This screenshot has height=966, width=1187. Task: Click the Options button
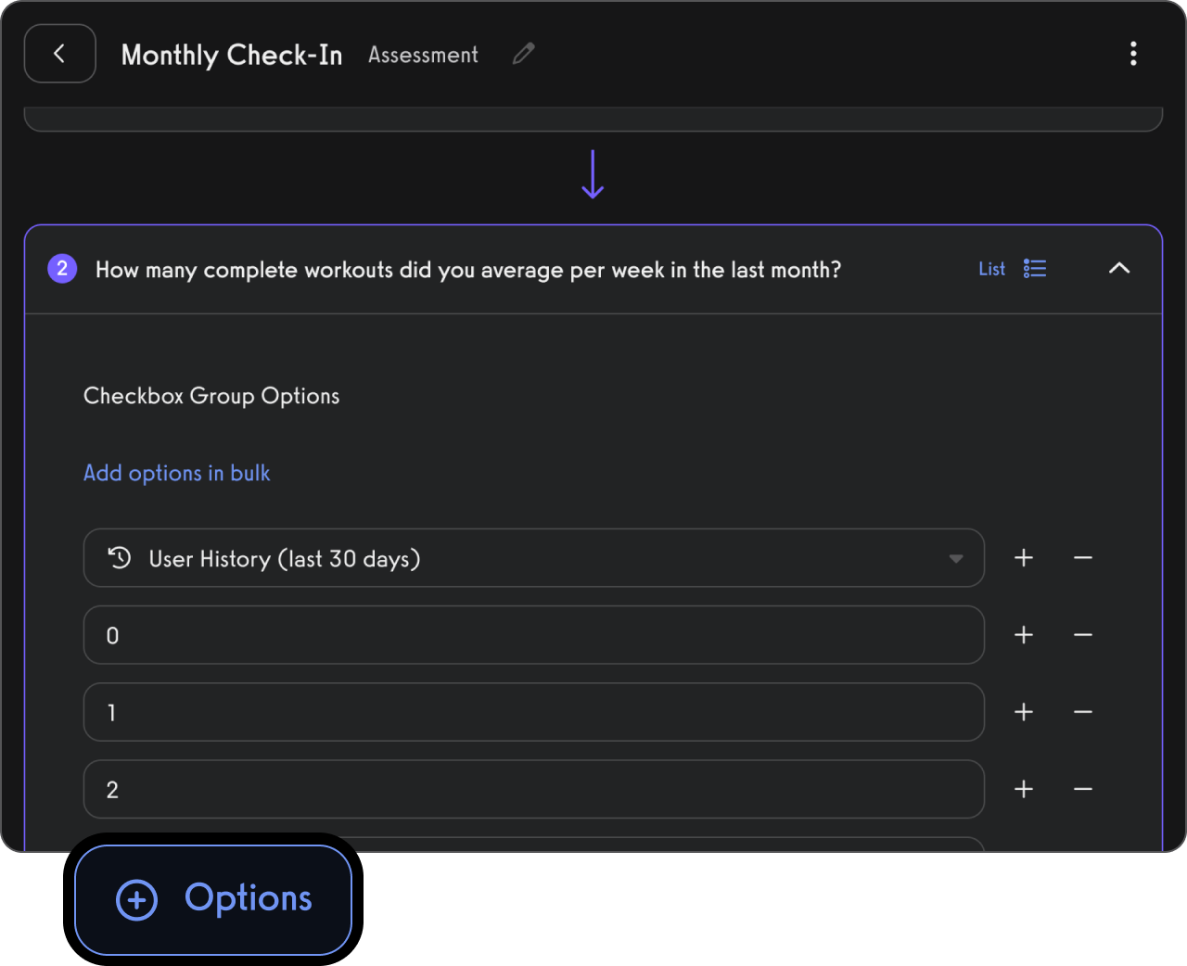(213, 899)
